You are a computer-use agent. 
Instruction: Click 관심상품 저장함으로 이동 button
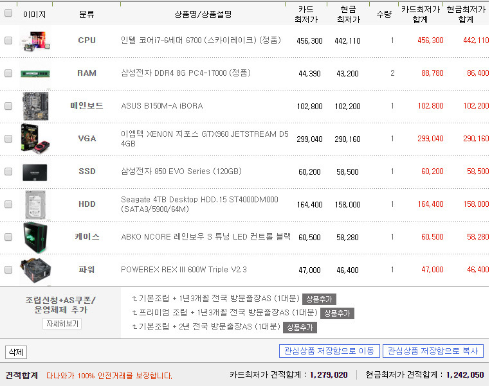(x=329, y=351)
